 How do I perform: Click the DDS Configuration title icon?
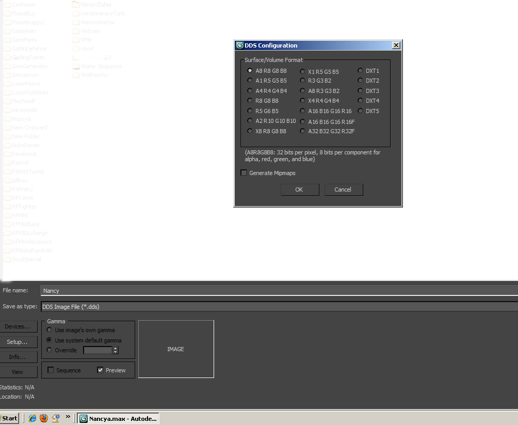pos(240,45)
